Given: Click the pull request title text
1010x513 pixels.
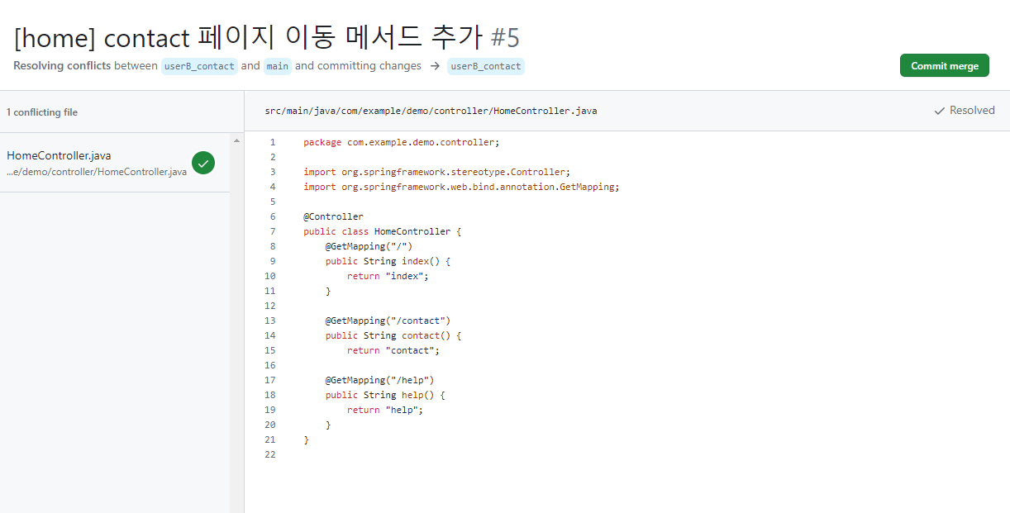Looking at the screenshot, I should [x=248, y=37].
